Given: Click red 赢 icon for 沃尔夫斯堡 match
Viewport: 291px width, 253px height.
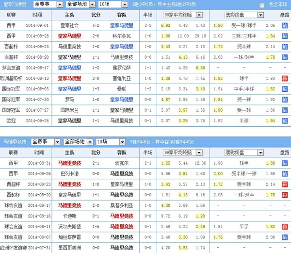Looking at the screenshot, I should point(285,227).
